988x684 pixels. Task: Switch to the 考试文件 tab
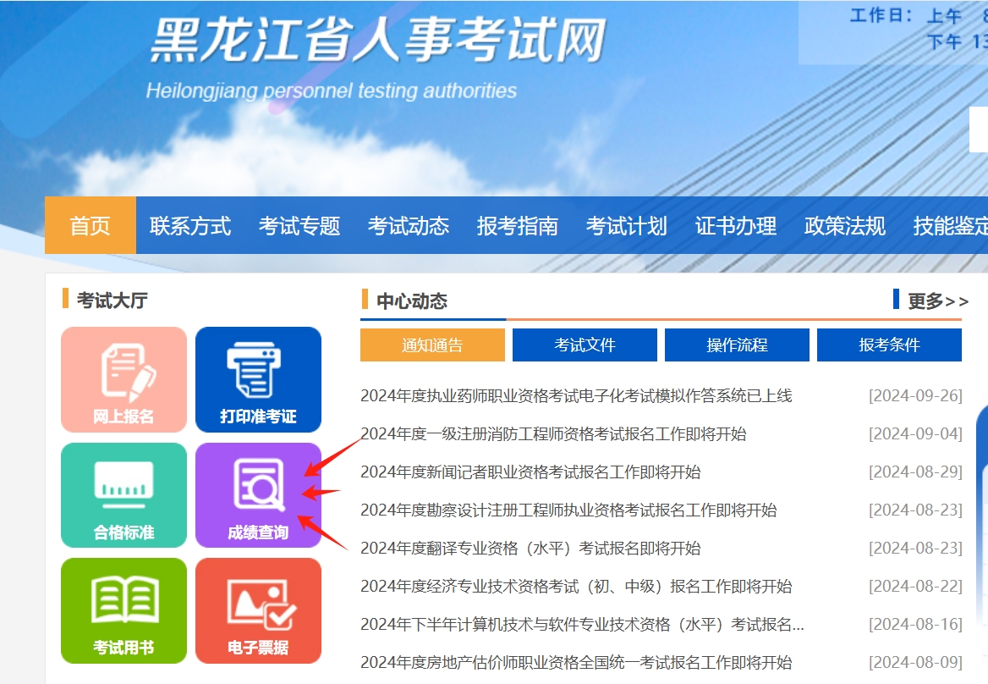coord(585,345)
